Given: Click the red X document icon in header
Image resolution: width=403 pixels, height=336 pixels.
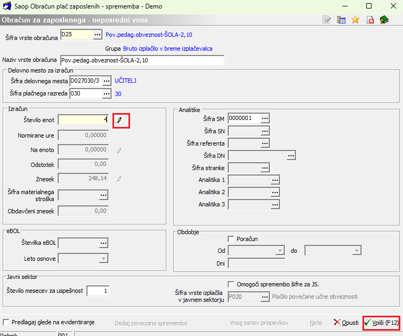Looking at the screenshot, I should pyautogui.click(x=370, y=20).
